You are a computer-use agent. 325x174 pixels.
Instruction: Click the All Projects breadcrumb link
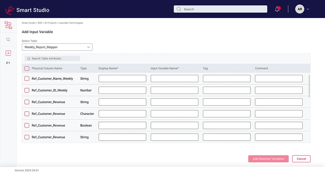point(50,23)
